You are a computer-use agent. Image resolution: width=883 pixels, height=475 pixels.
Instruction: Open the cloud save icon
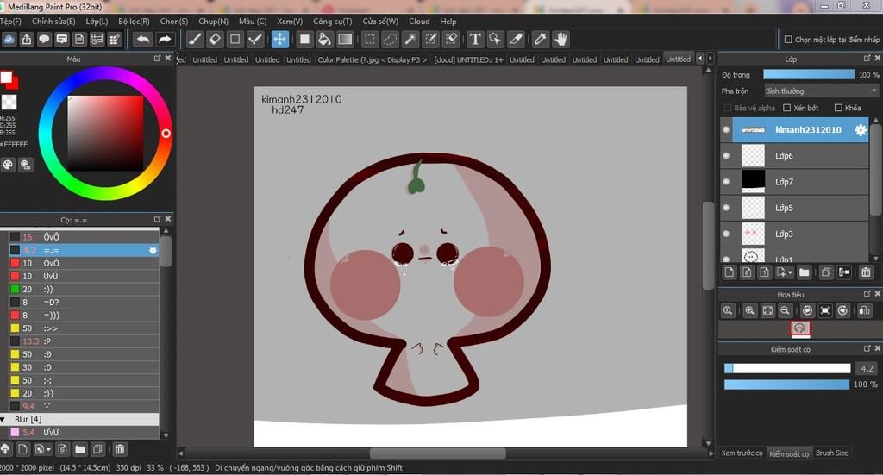click(9, 40)
